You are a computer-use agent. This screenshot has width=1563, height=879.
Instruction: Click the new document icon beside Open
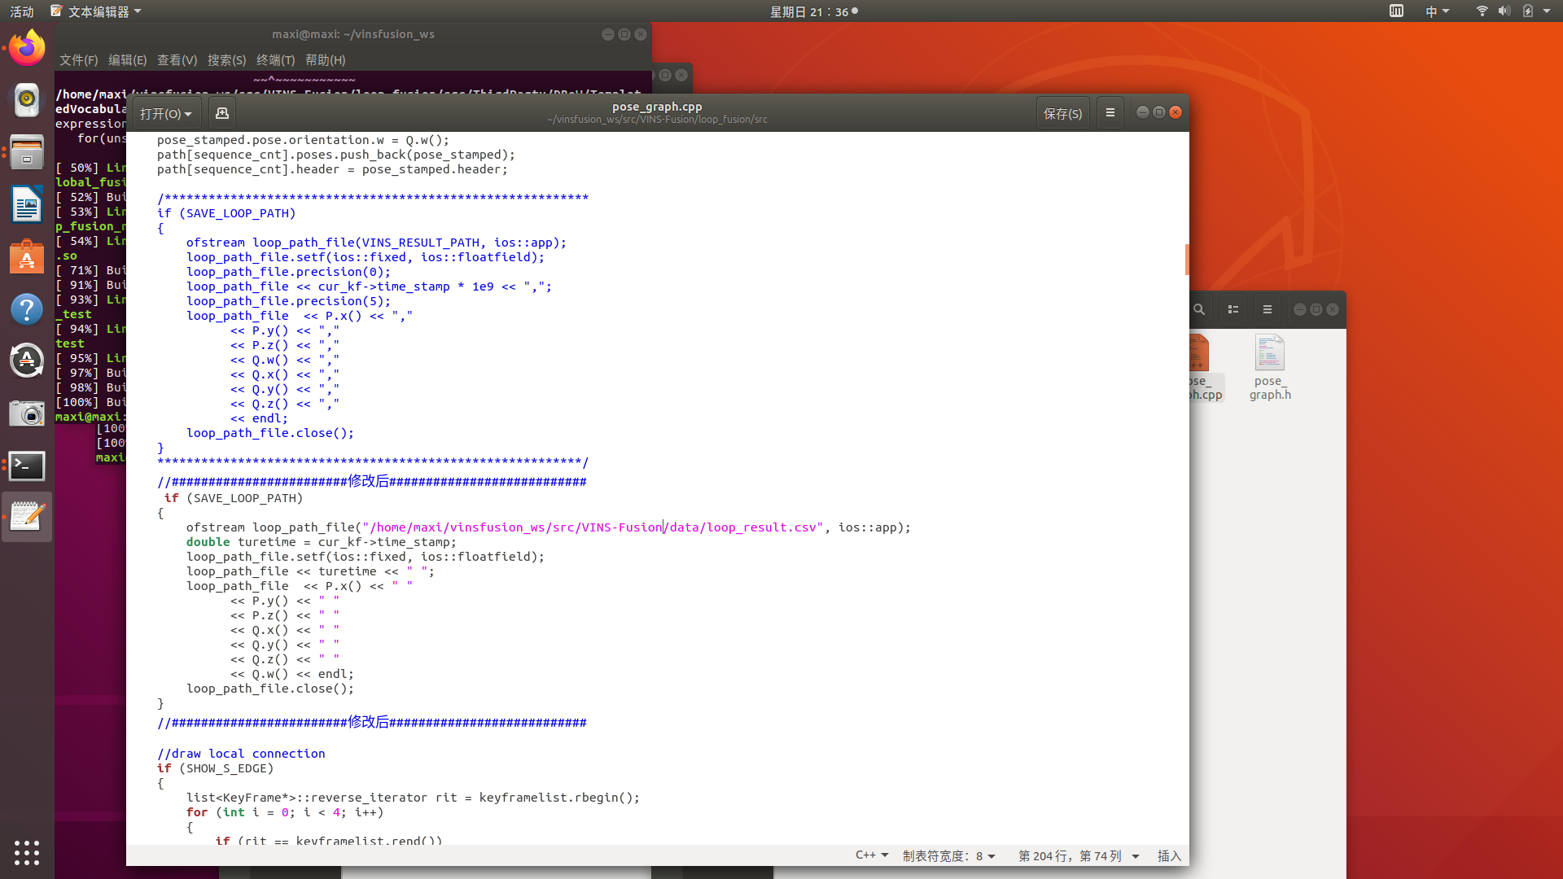(221, 113)
